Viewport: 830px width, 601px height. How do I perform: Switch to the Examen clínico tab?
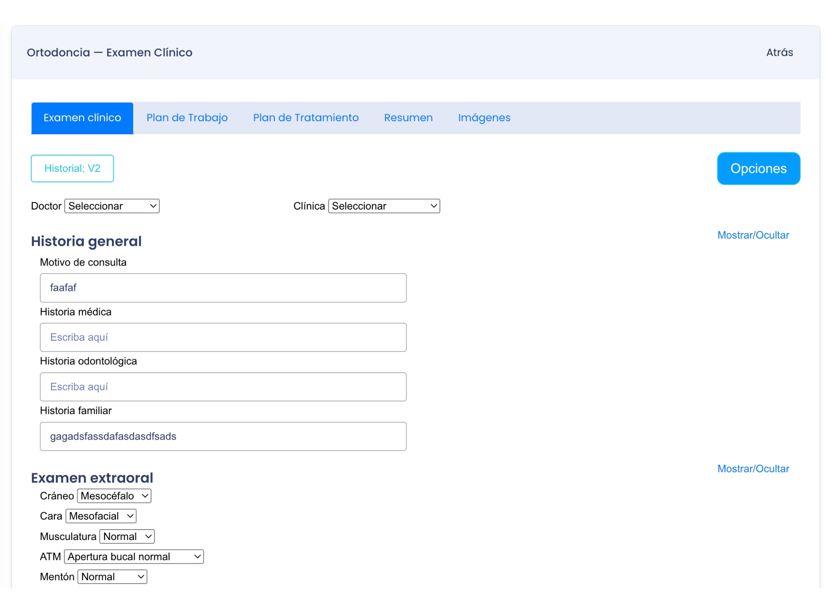(x=82, y=118)
